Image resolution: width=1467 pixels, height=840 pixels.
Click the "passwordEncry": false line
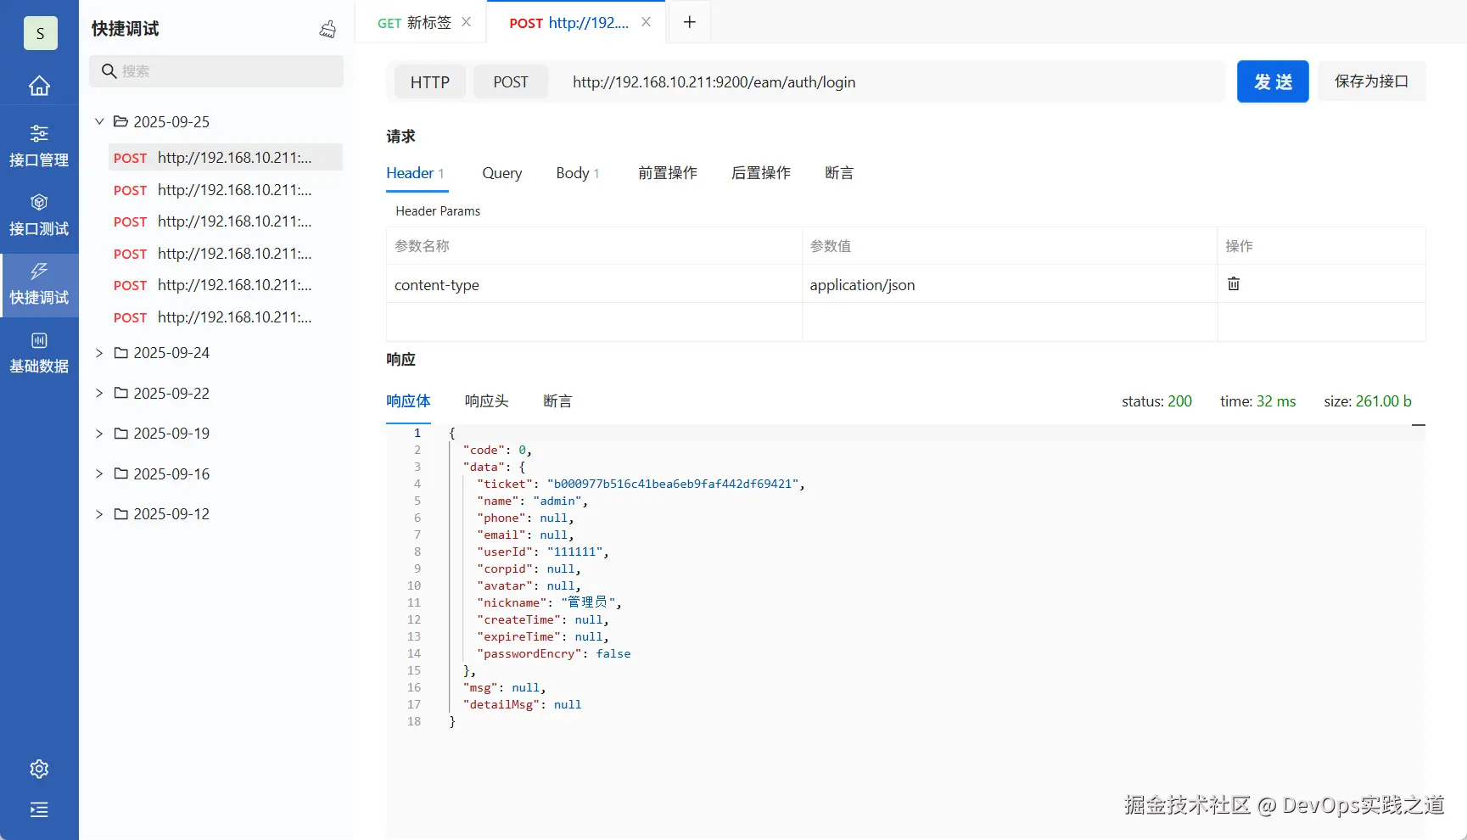tap(554, 653)
